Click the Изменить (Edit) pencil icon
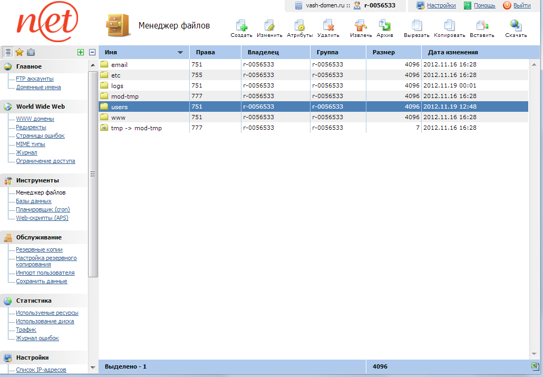The height and width of the screenshot is (377, 543). point(269,26)
